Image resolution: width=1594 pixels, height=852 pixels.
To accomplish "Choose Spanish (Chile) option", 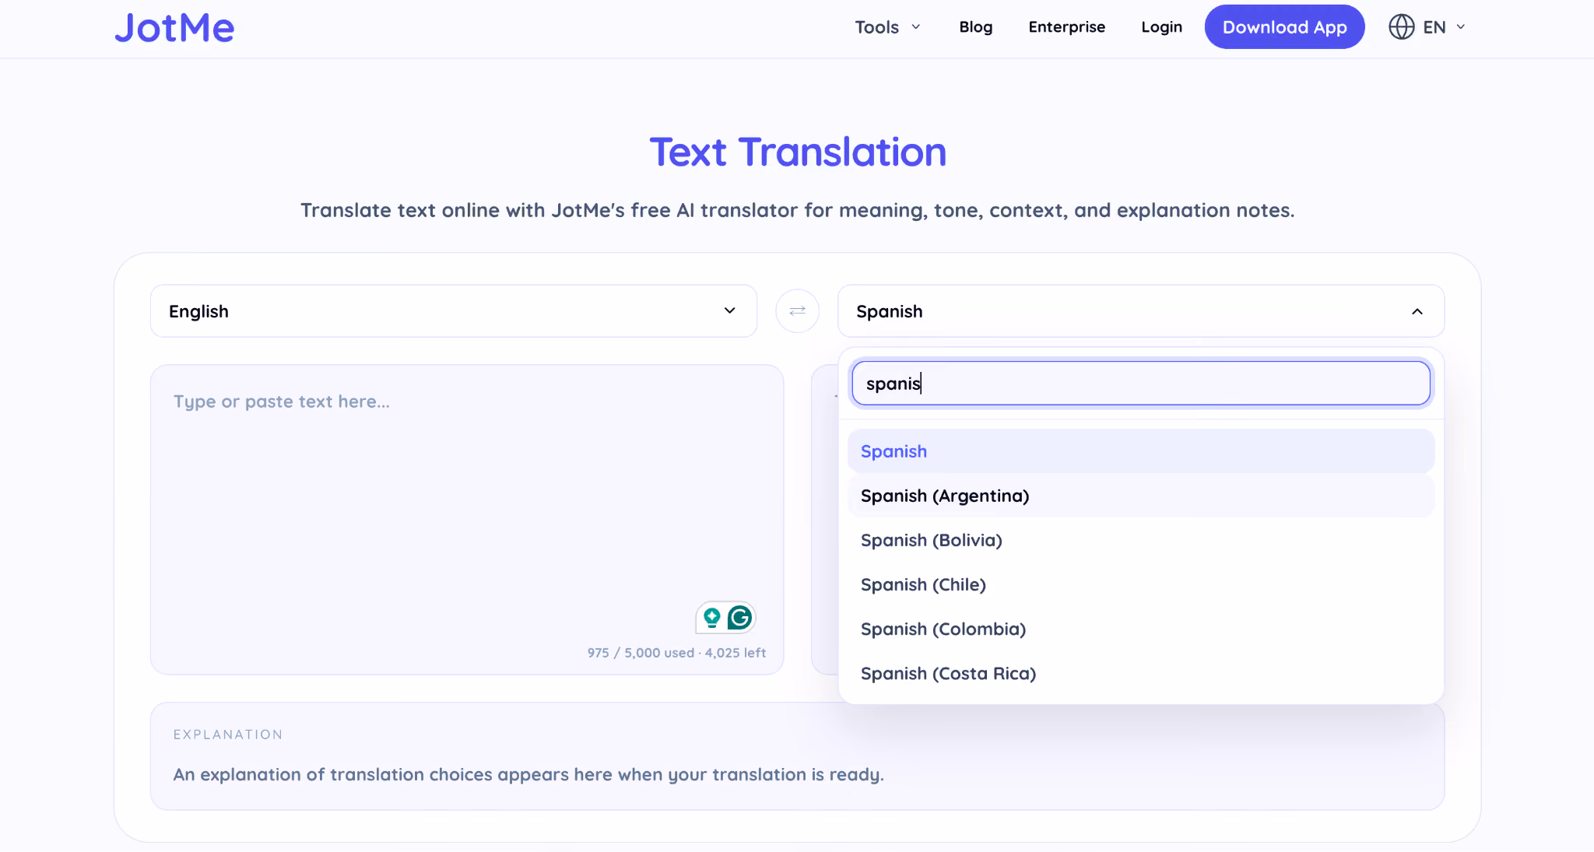I will (1141, 584).
